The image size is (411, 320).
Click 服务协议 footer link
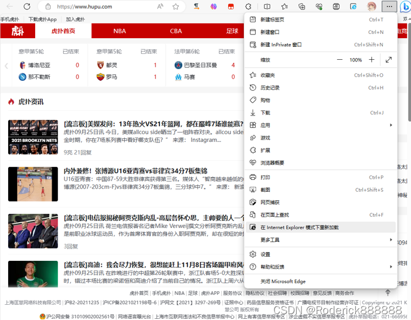point(233,293)
